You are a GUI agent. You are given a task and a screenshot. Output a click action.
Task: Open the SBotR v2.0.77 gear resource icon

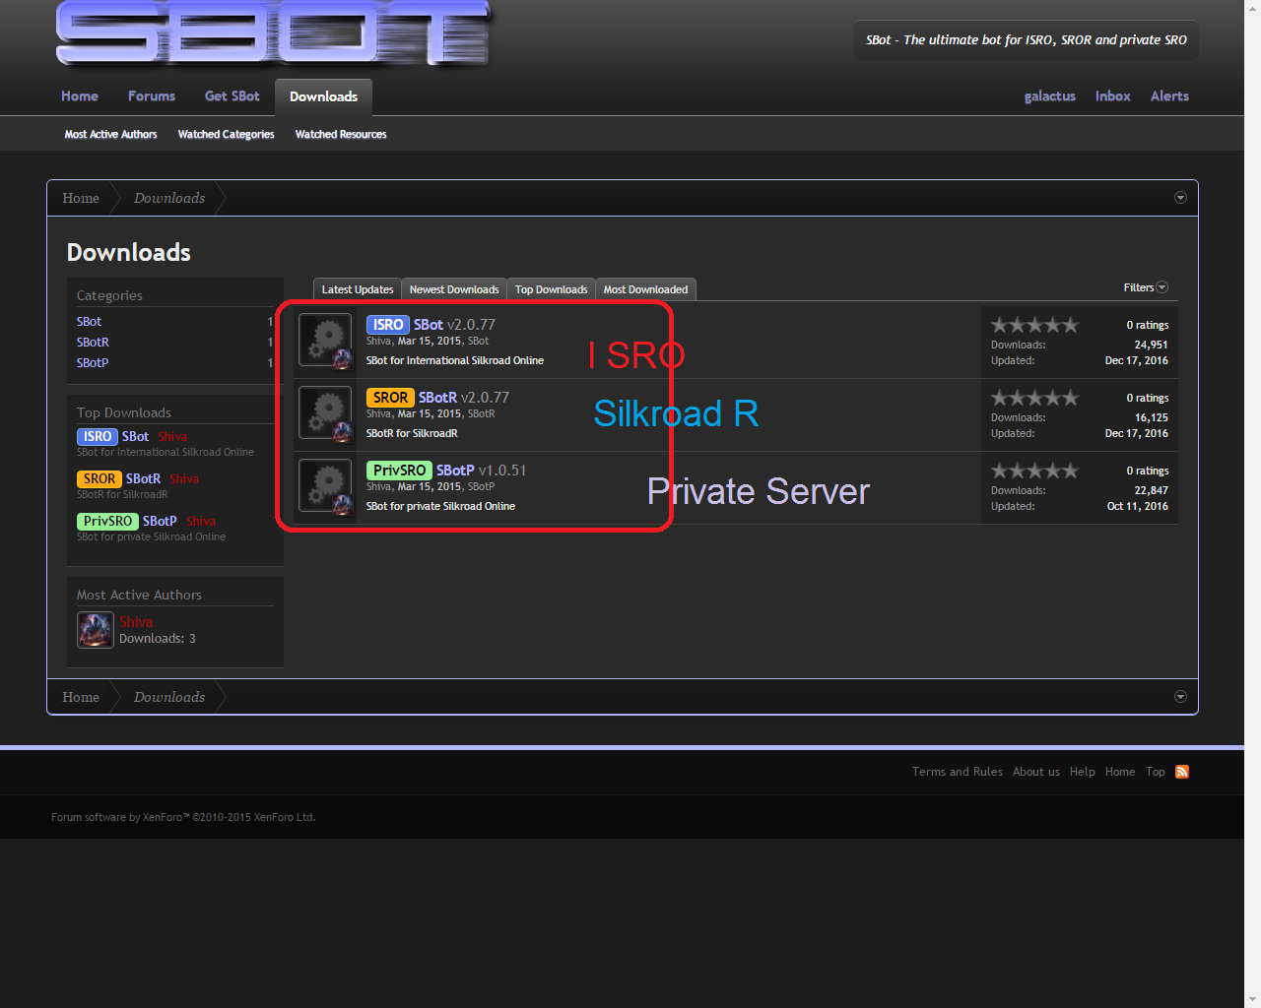[325, 414]
